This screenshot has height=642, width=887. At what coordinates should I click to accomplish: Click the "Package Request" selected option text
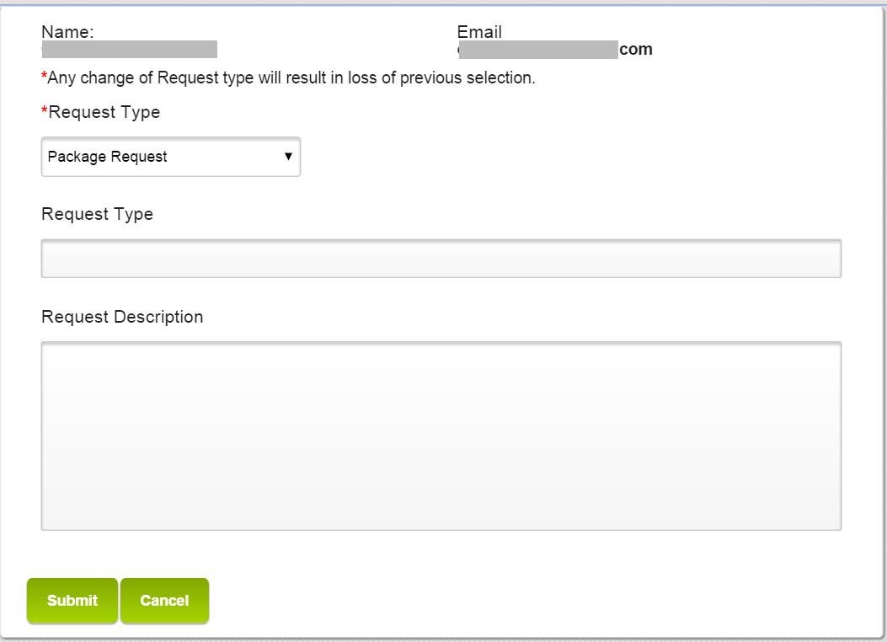pyautogui.click(x=108, y=157)
